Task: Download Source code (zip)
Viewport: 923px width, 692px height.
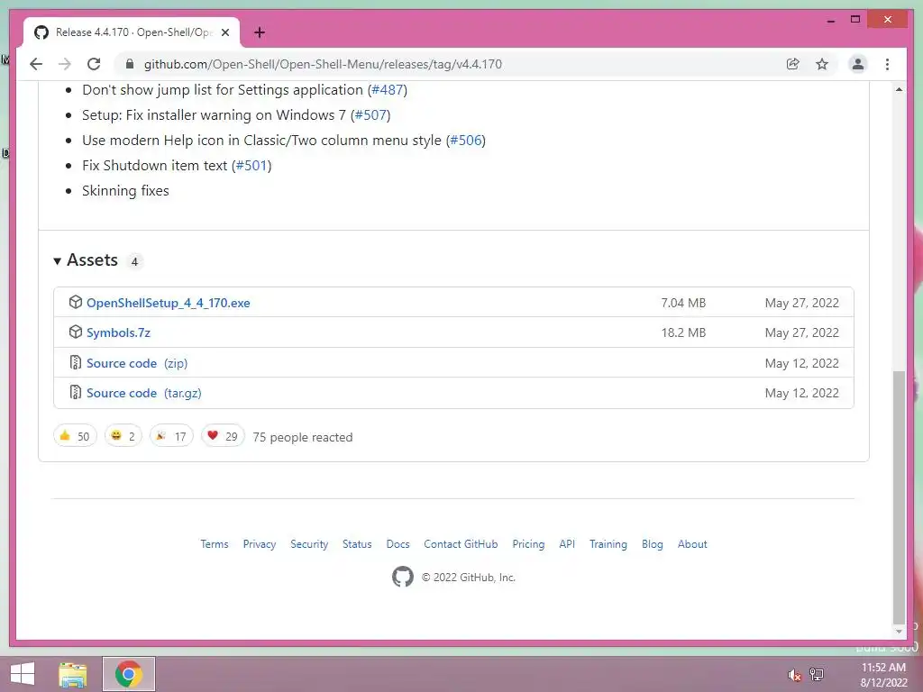Action: point(137,363)
